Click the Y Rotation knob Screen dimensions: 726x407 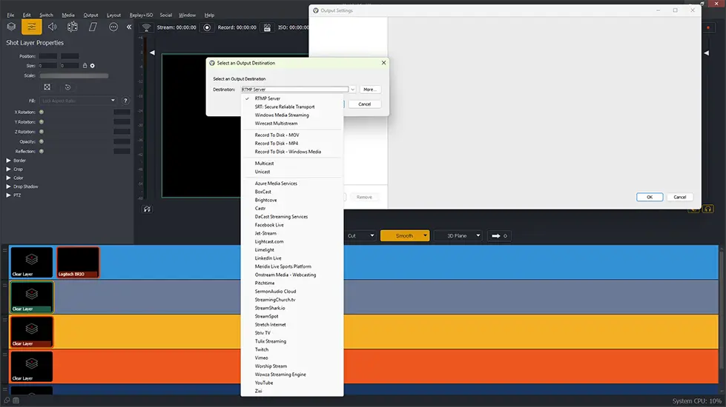42,122
